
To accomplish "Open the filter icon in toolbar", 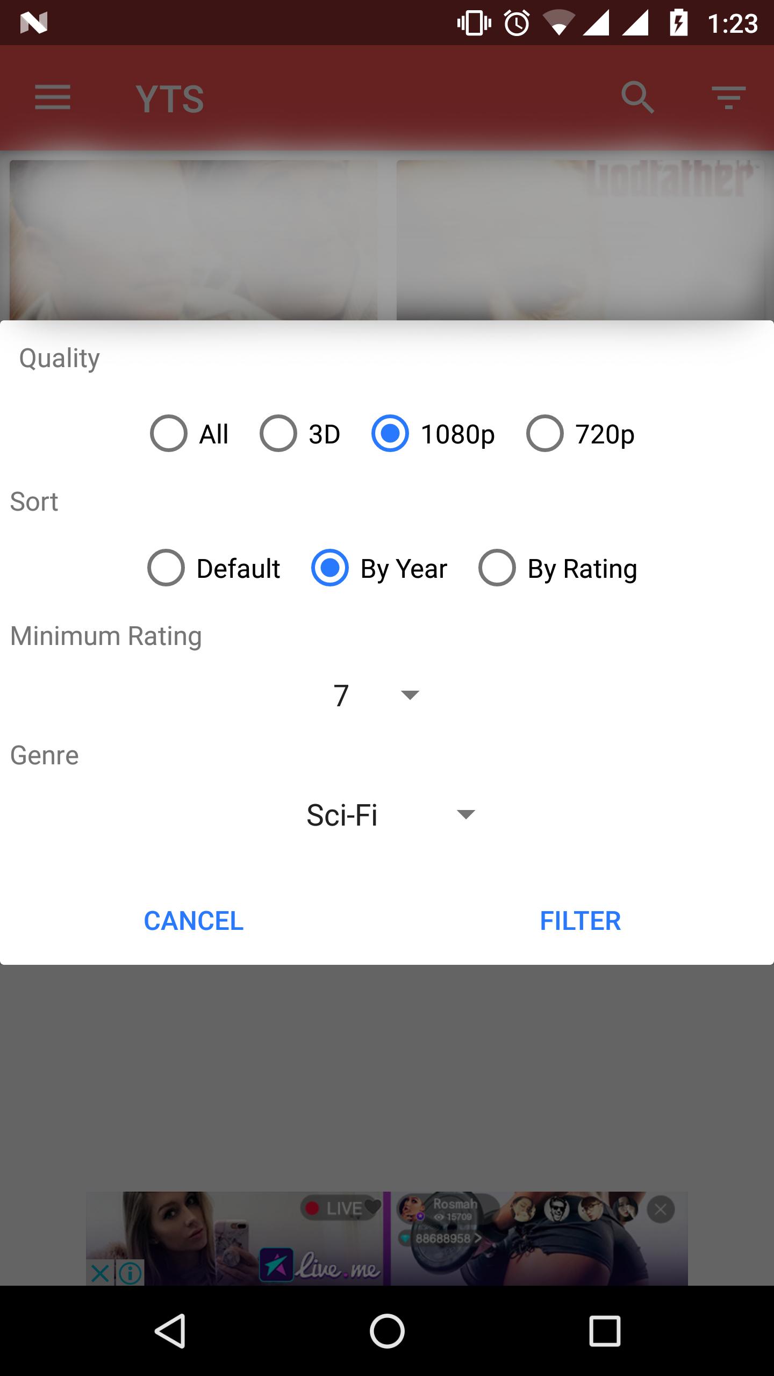I will (728, 98).
